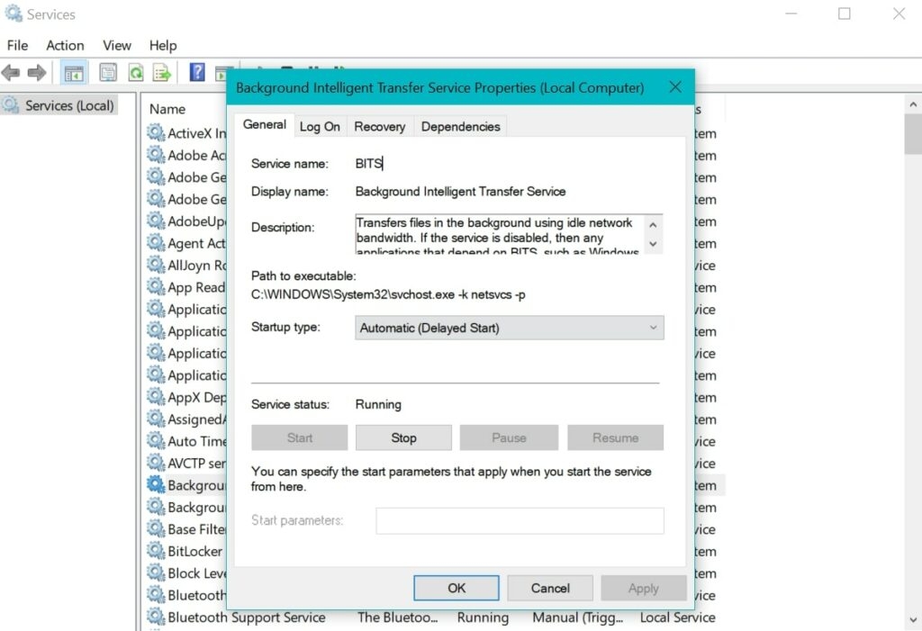Click description box scroll down arrow
The width and height of the screenshot is (922, 631).
(x=653, y=243)
